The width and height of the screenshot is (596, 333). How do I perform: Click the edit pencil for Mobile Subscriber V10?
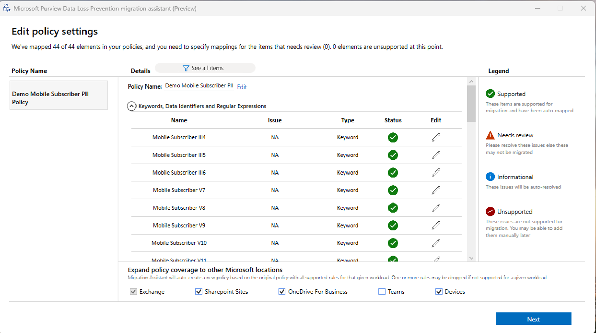436,243
